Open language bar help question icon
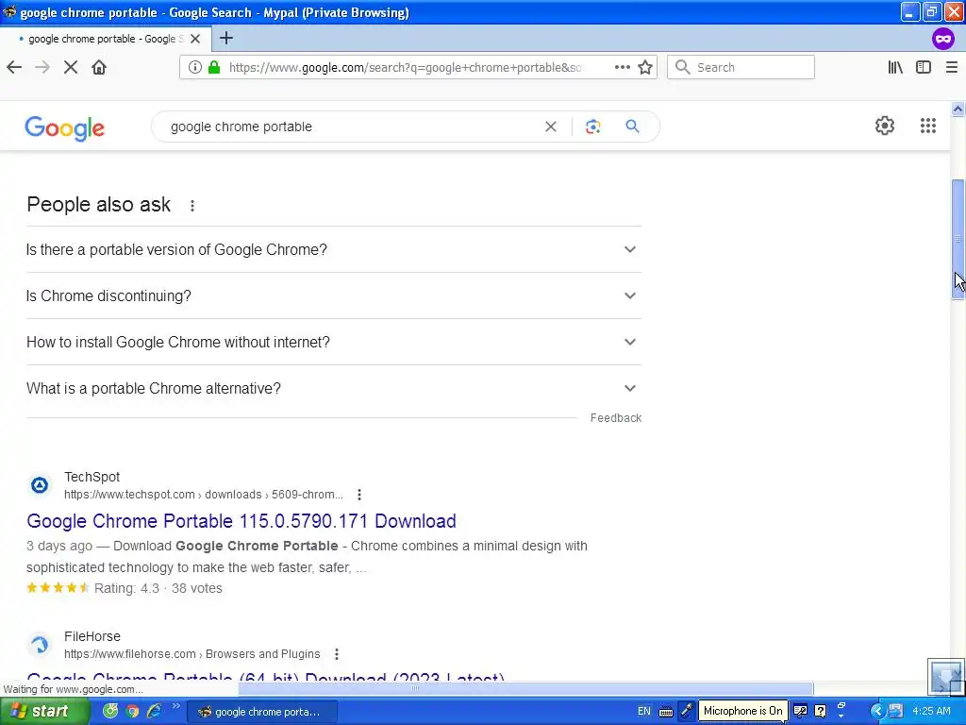Viewport: 966px width, 725px height. coord(820,711)
